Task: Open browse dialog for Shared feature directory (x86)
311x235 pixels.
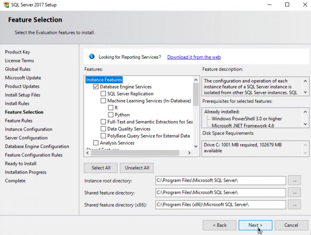Action: coord(294,205)
